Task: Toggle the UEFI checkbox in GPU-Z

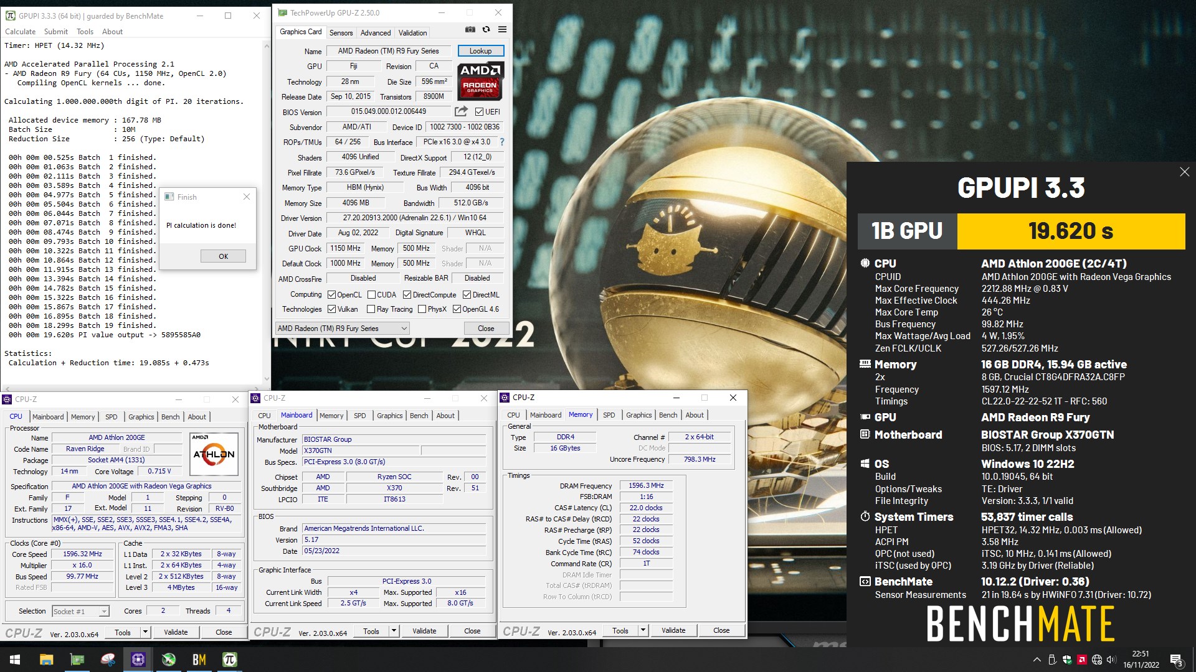Action: coord(479,112)
